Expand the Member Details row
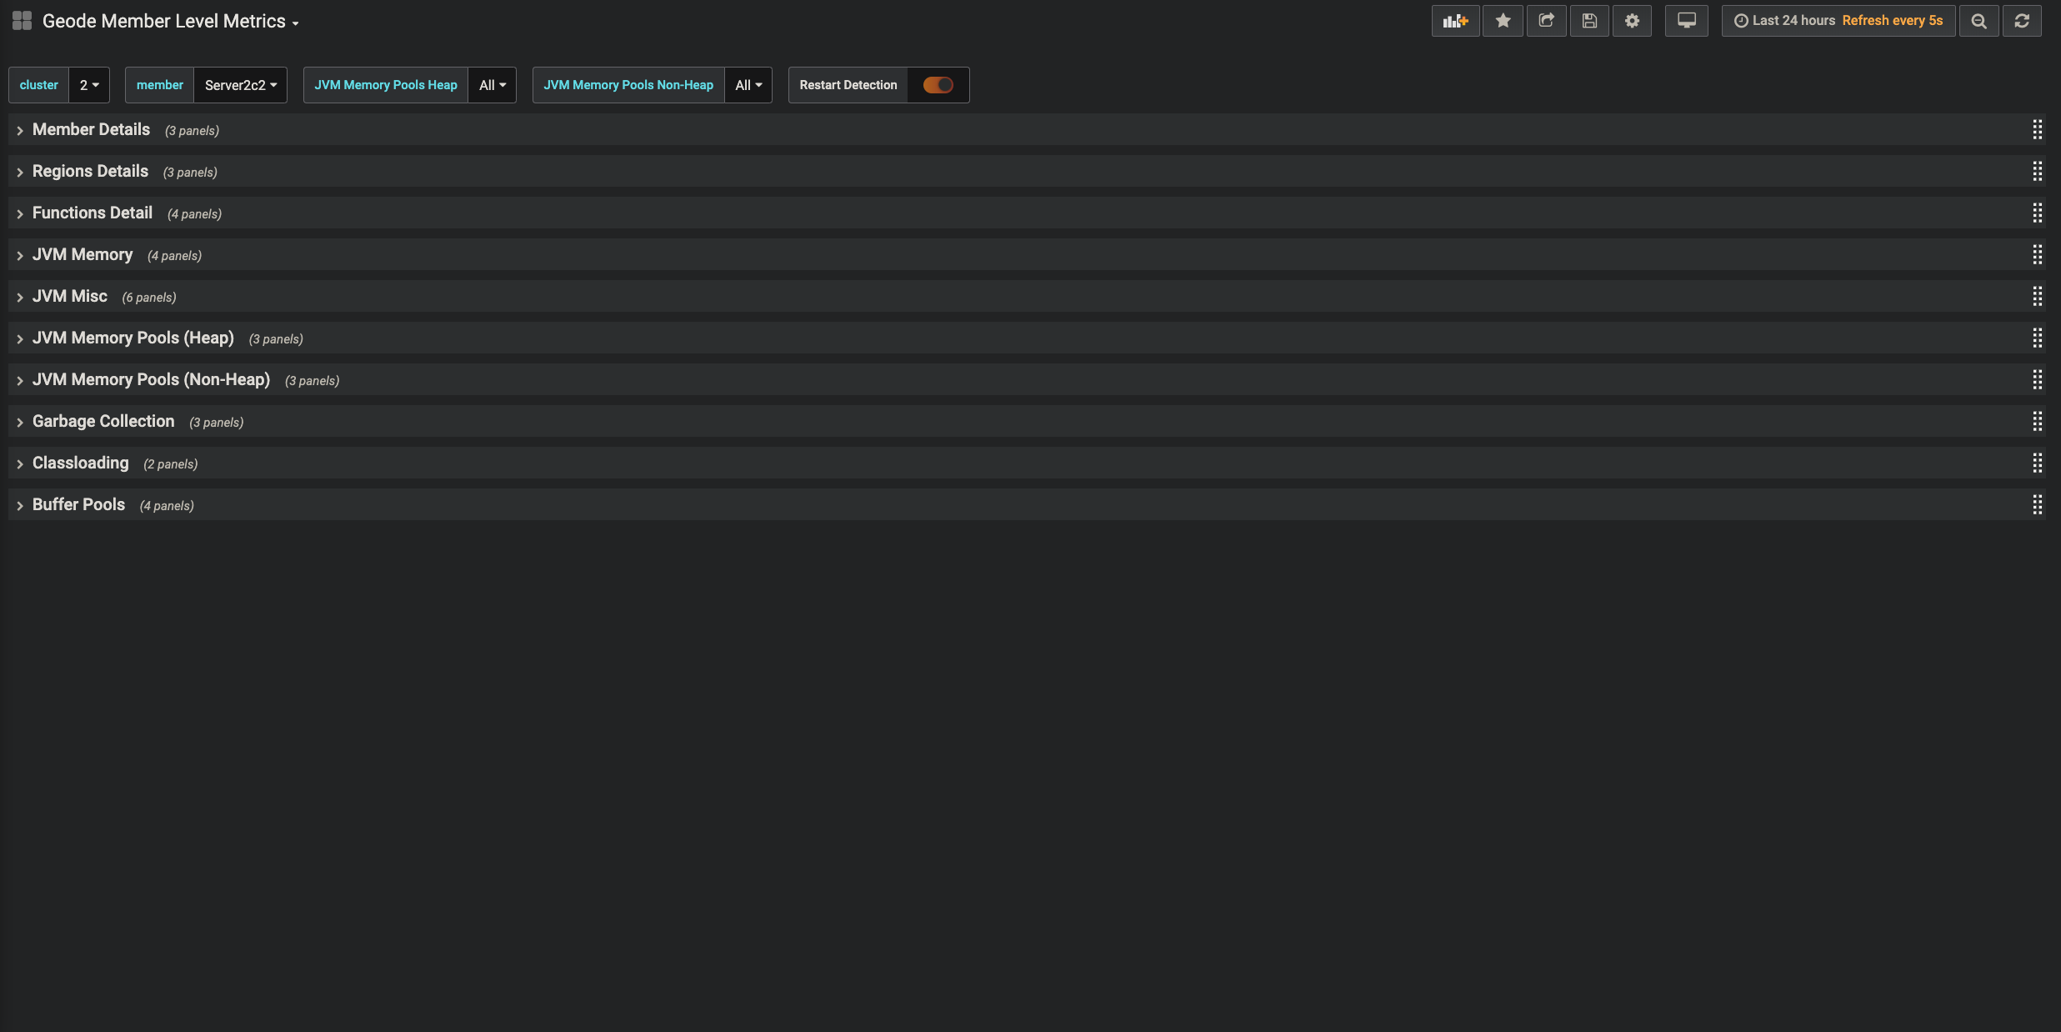 pos(91,130)
